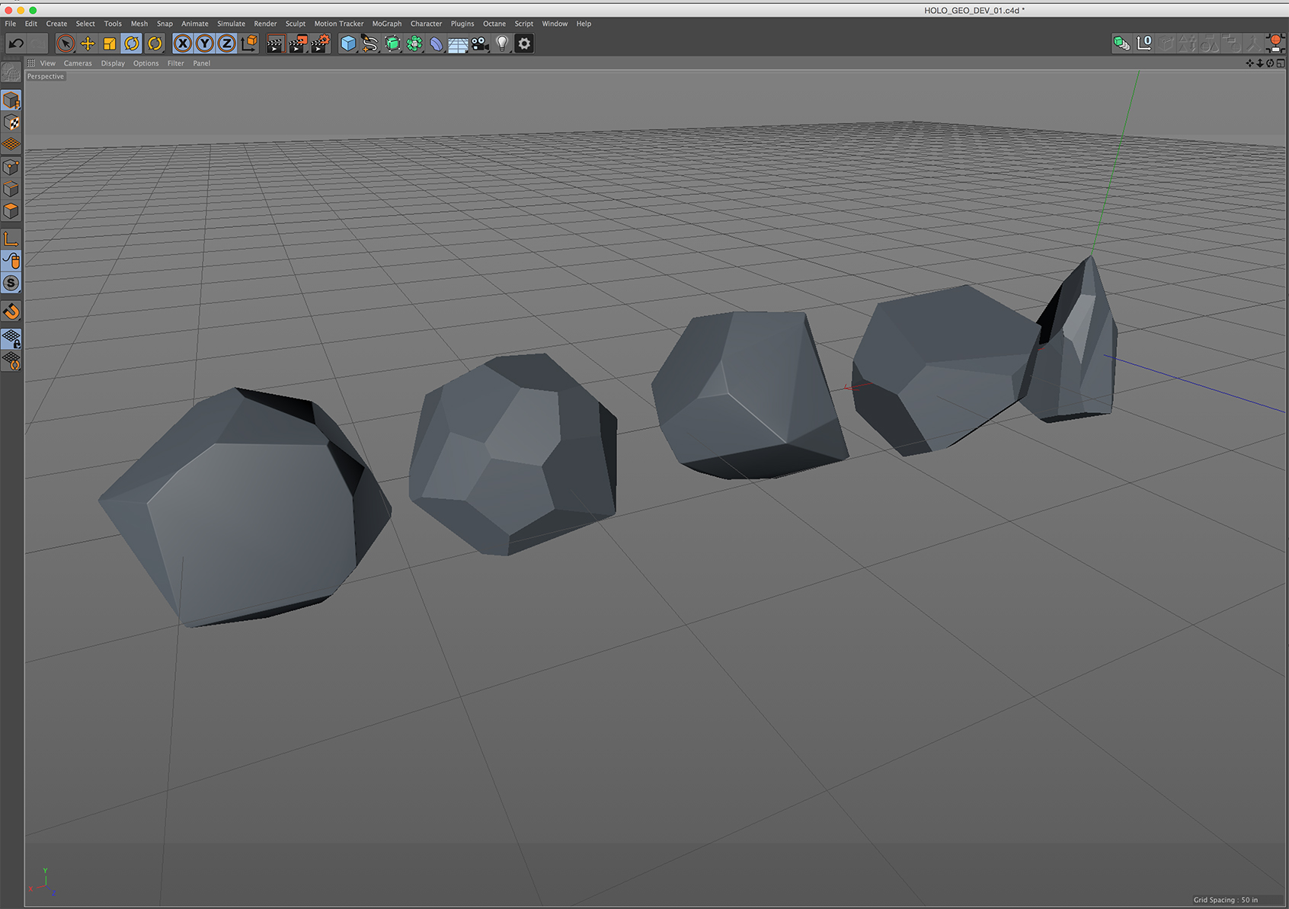Toggle Tweak mode mouse icon
This screenshot has height=909, width=1289.
point(11,261)
